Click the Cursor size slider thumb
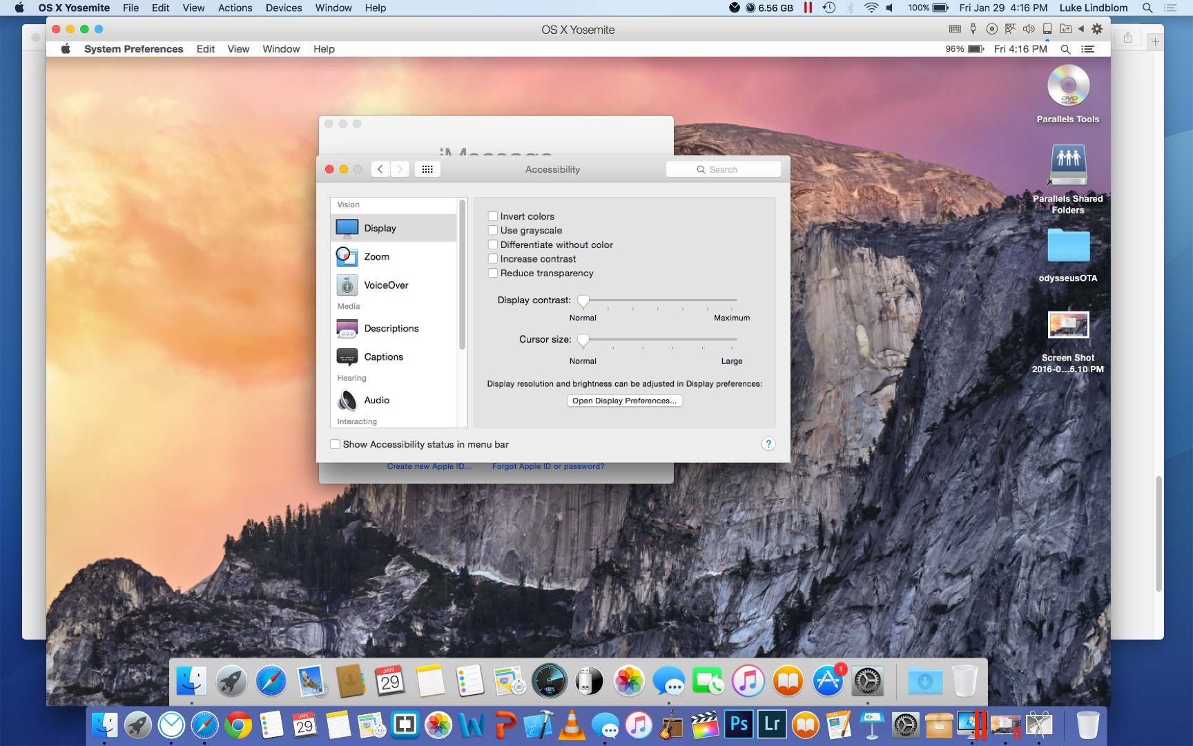Viewport: 1193px width, 746px height. click(583, 340)
